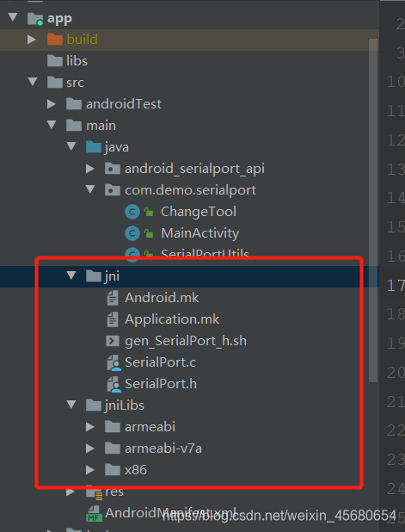This screenshot has height=532, width=405.
Task: Collapse the jni folder
Action: coord(71,275)
